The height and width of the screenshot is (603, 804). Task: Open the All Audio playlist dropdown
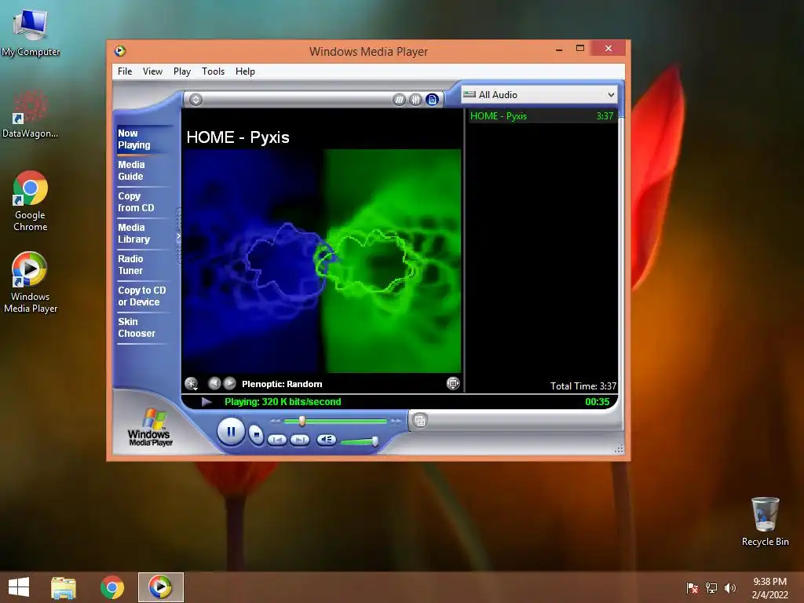pyautogui.click(x=539, y=94)
